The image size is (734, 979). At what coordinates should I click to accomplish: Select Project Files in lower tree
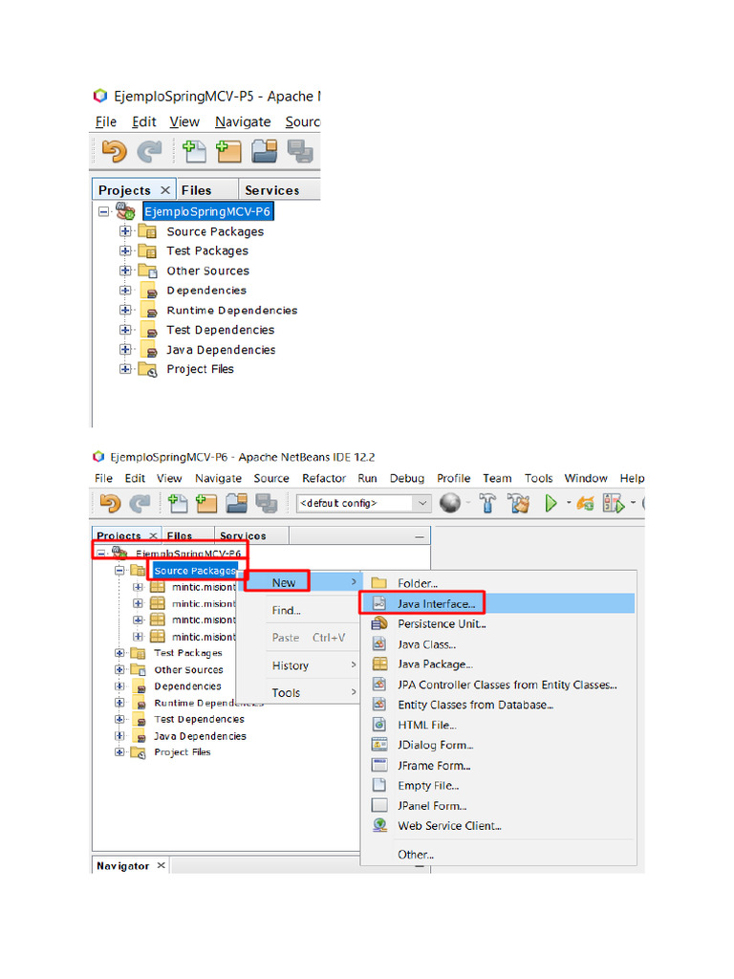pos(183,752)
